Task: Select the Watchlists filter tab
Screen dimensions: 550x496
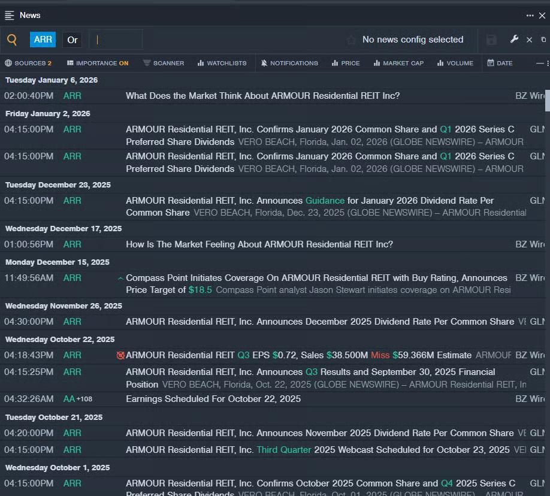Action: pyautogui.click(x=222, y=63)
